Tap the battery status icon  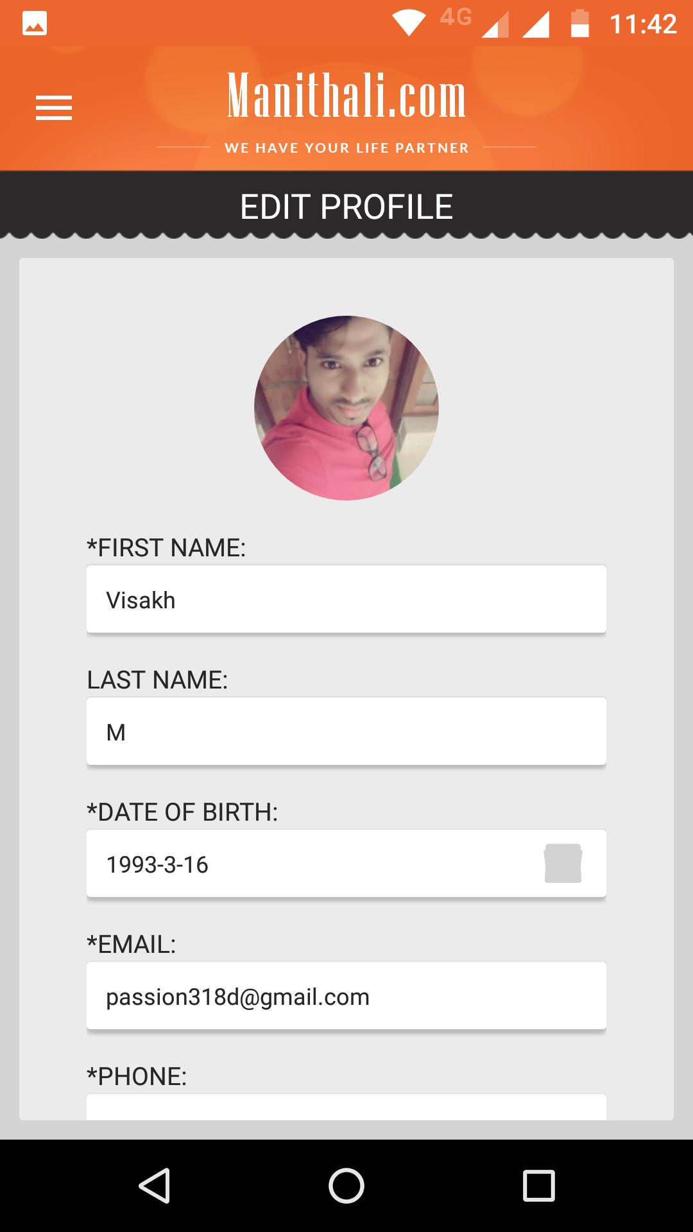point(580,24)
